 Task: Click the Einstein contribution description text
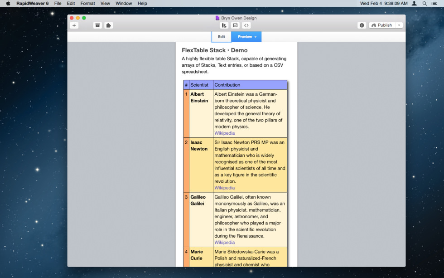tap(248, 111)
